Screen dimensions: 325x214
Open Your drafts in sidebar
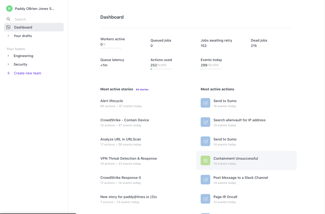[34, 36]
